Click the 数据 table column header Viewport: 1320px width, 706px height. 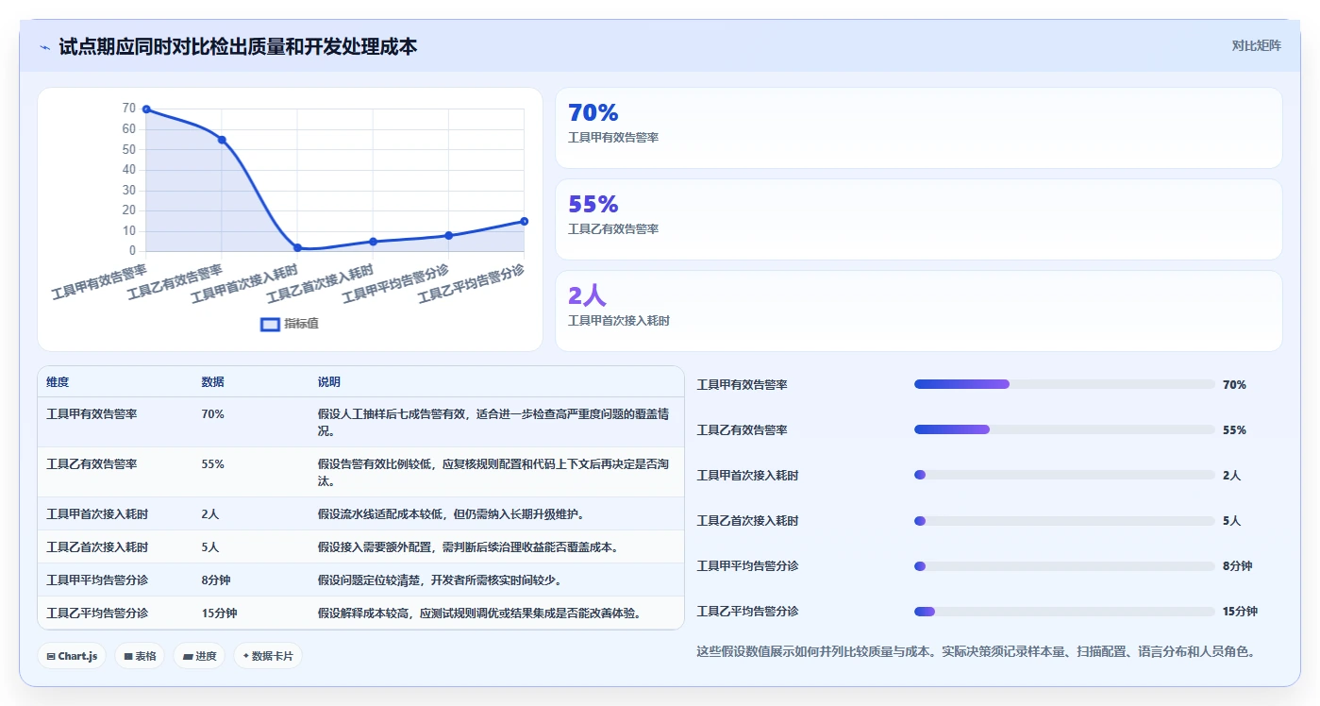click(213, 382)
